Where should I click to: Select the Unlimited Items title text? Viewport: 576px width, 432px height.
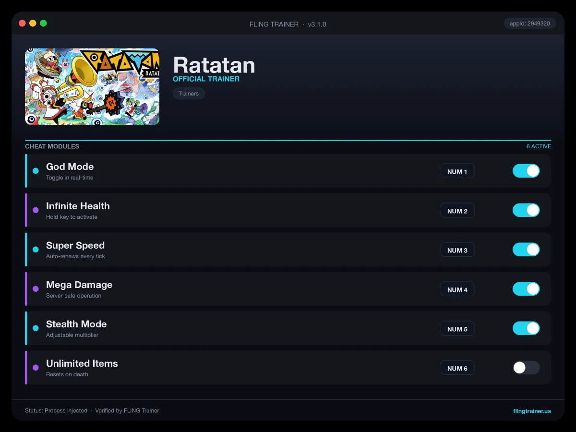(82, 363)
